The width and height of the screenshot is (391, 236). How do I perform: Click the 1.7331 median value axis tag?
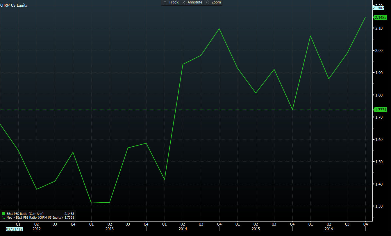click(380, 110)
